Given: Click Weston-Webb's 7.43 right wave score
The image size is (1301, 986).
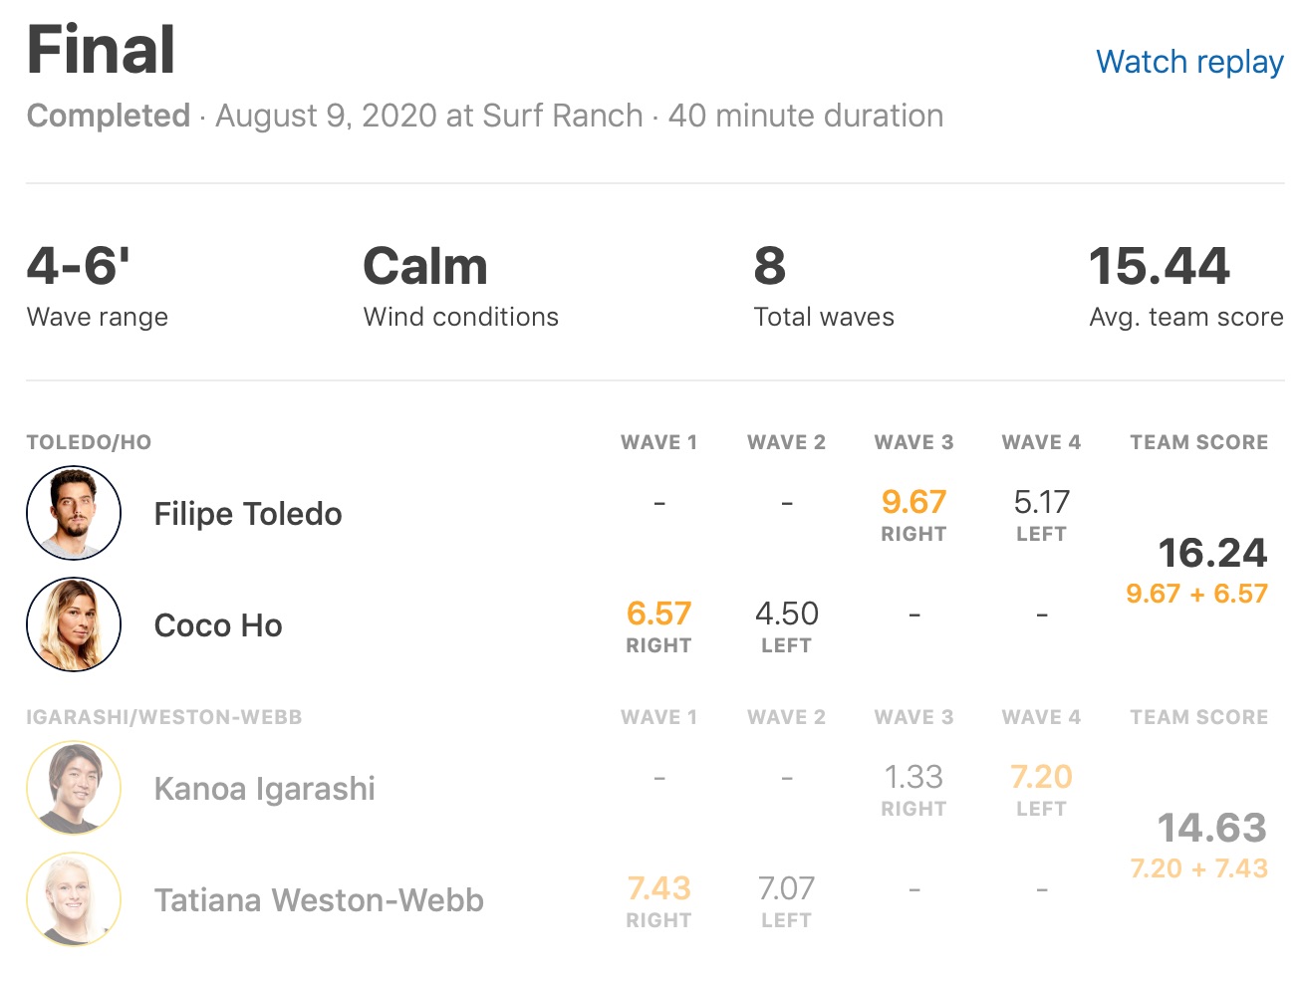Looking at the screenshot, I should [x=658, y=888].
